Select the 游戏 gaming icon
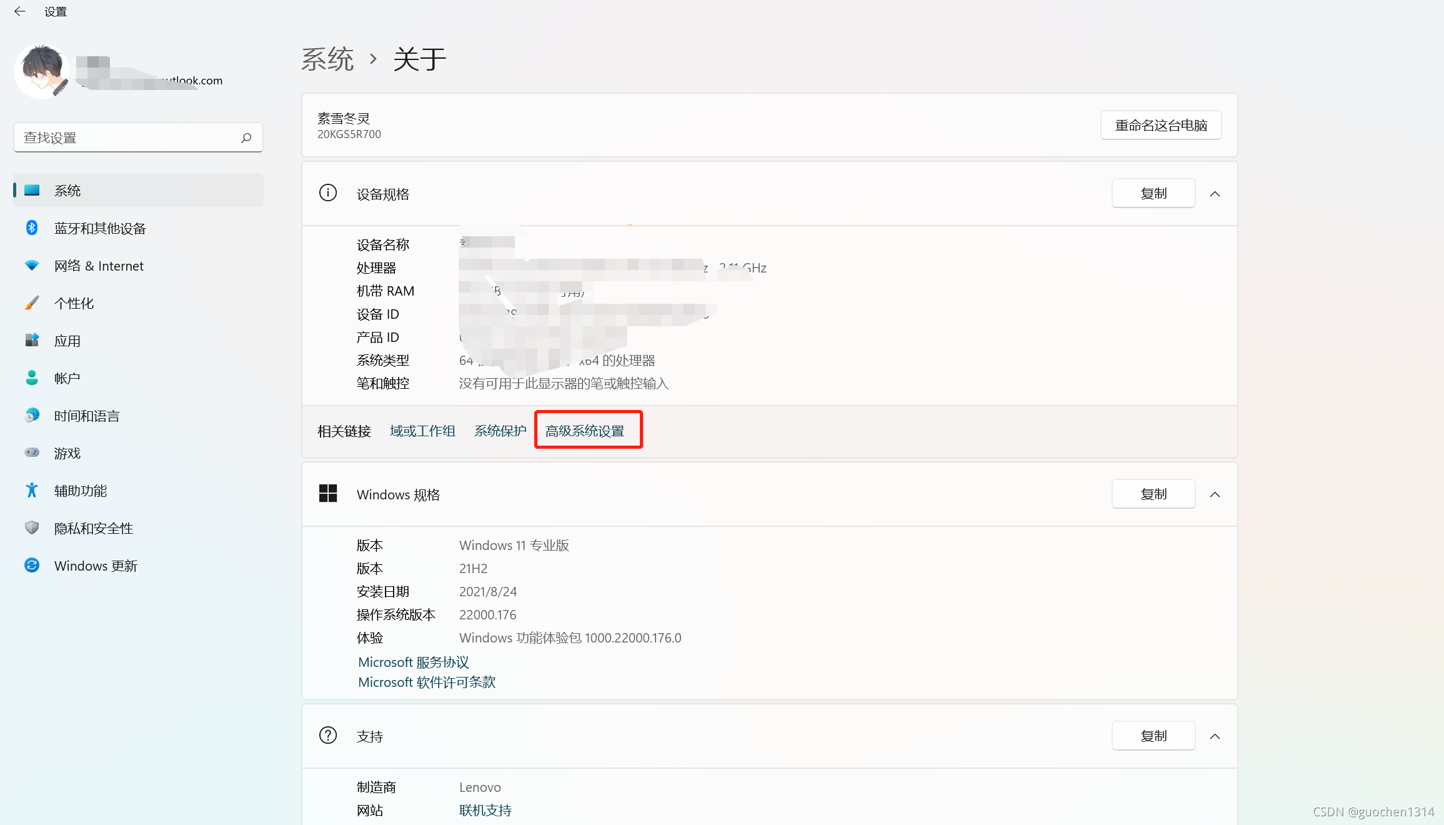Image resolution: width=1444 pixels, height=825 pixels. tap(32, 452)
